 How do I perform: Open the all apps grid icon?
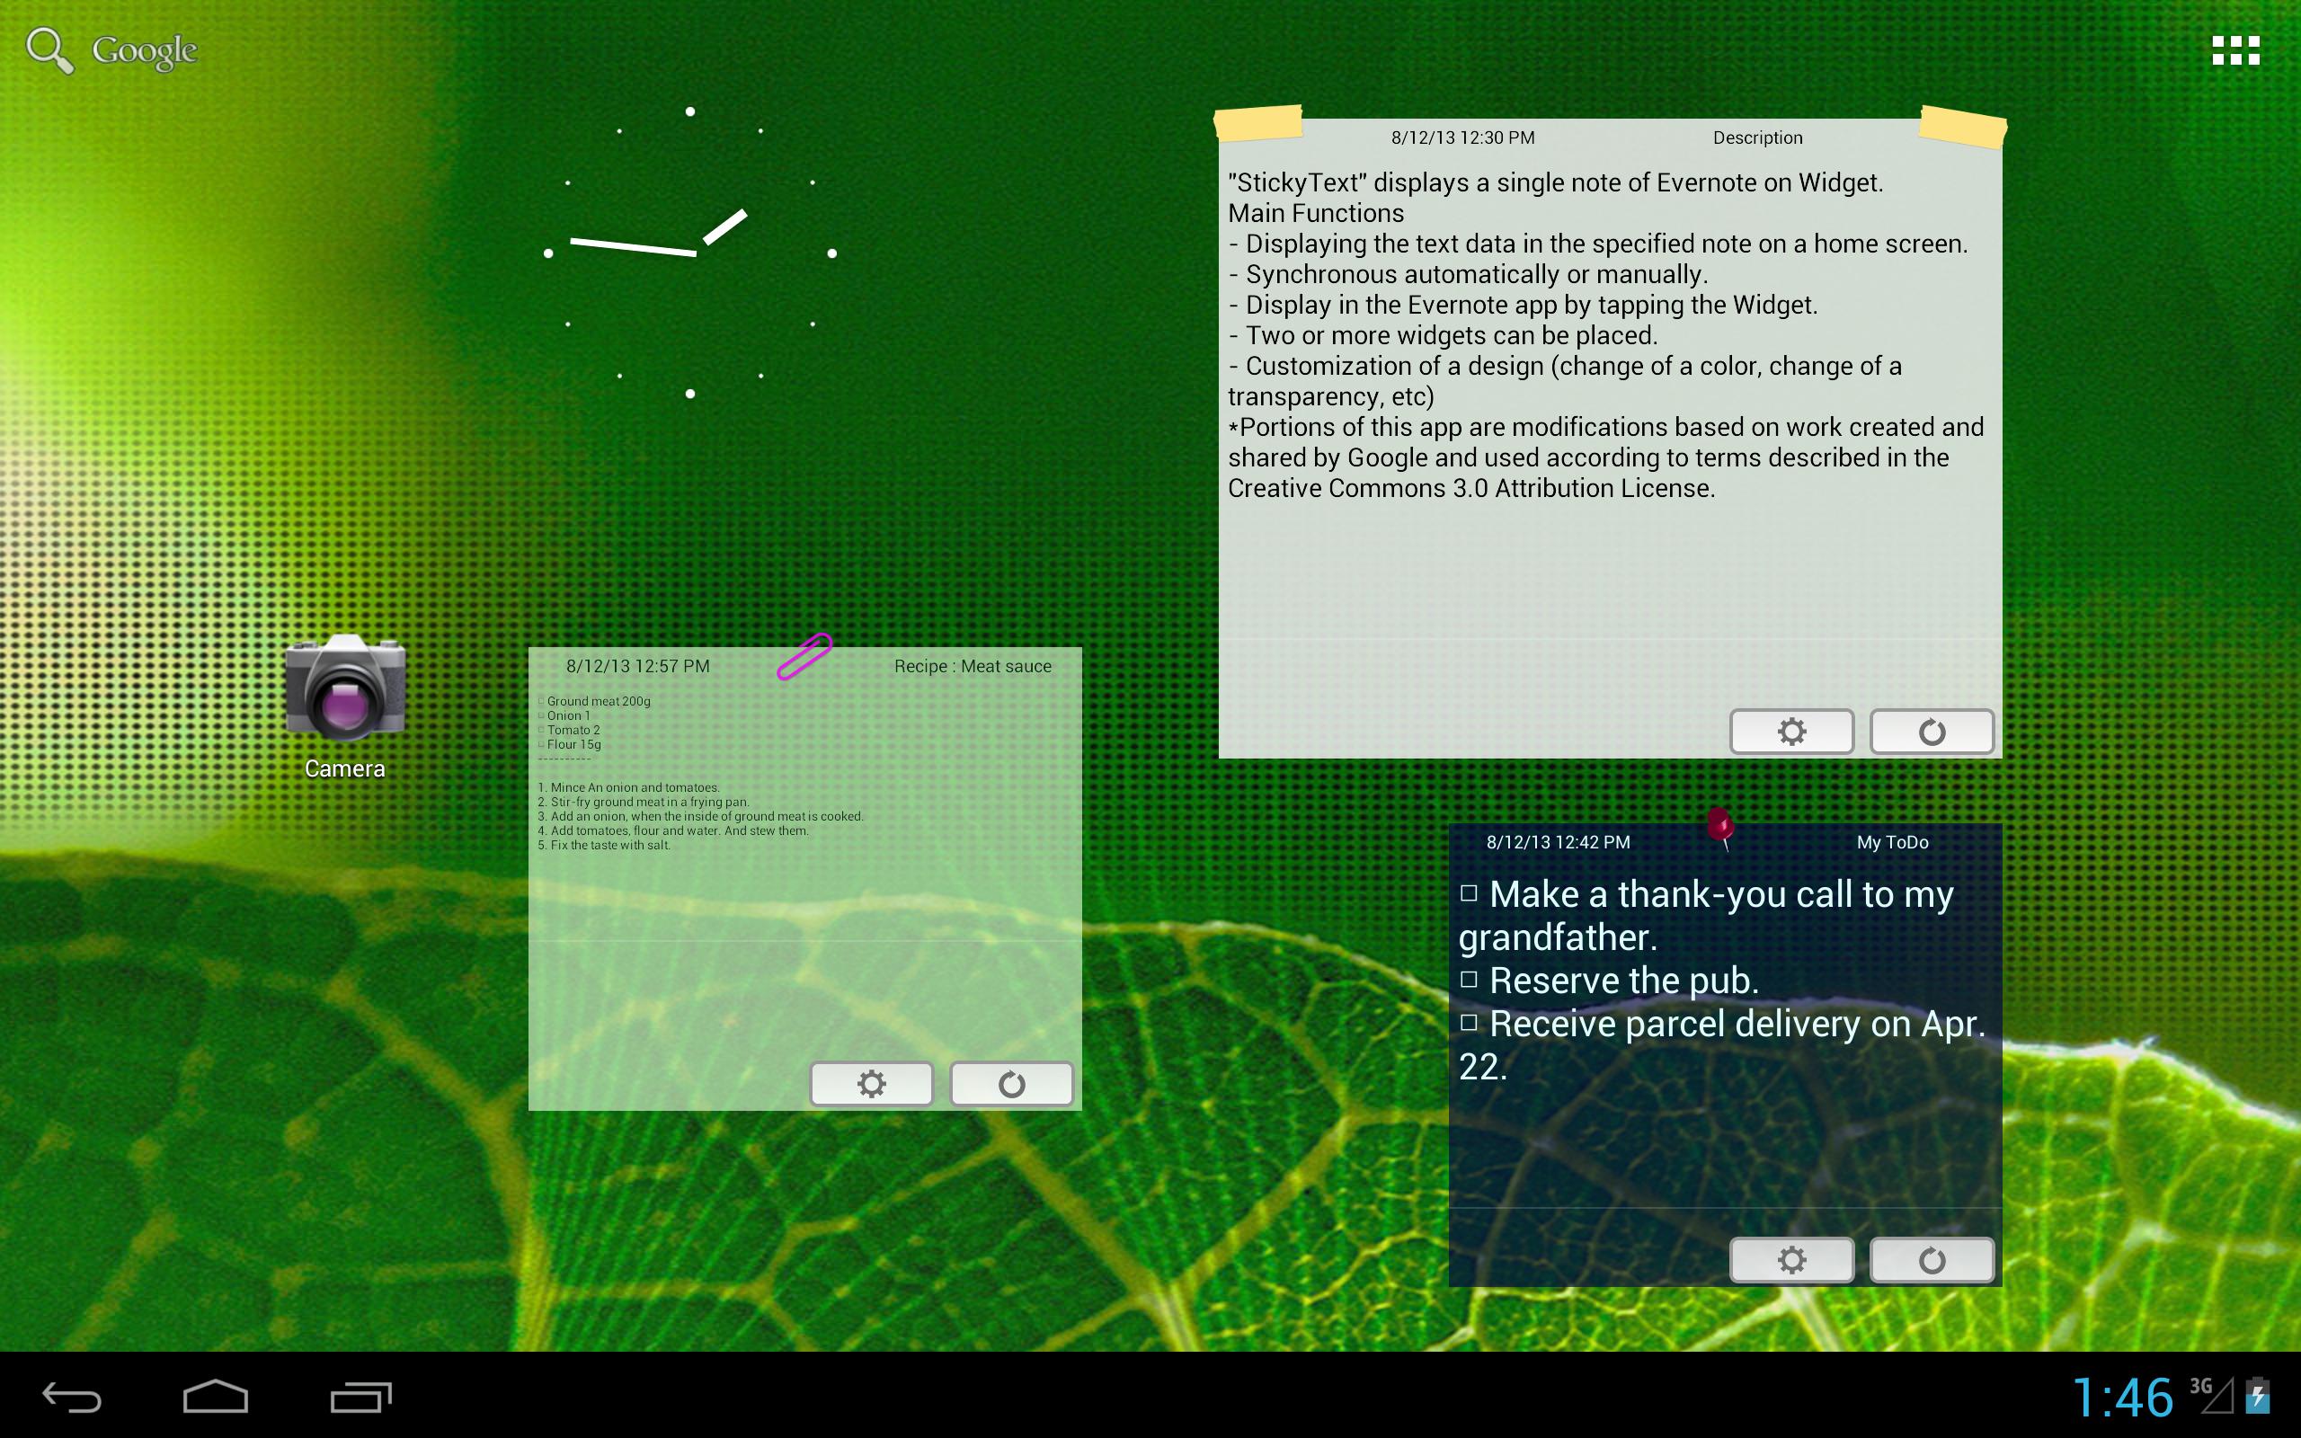(x=2234, y=50)
